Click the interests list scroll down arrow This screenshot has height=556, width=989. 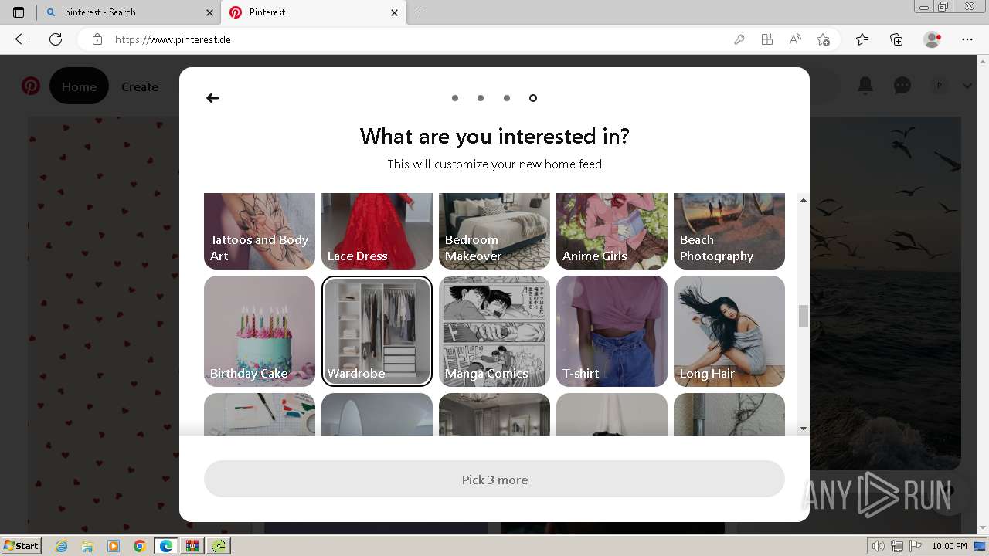click(804, 429)
